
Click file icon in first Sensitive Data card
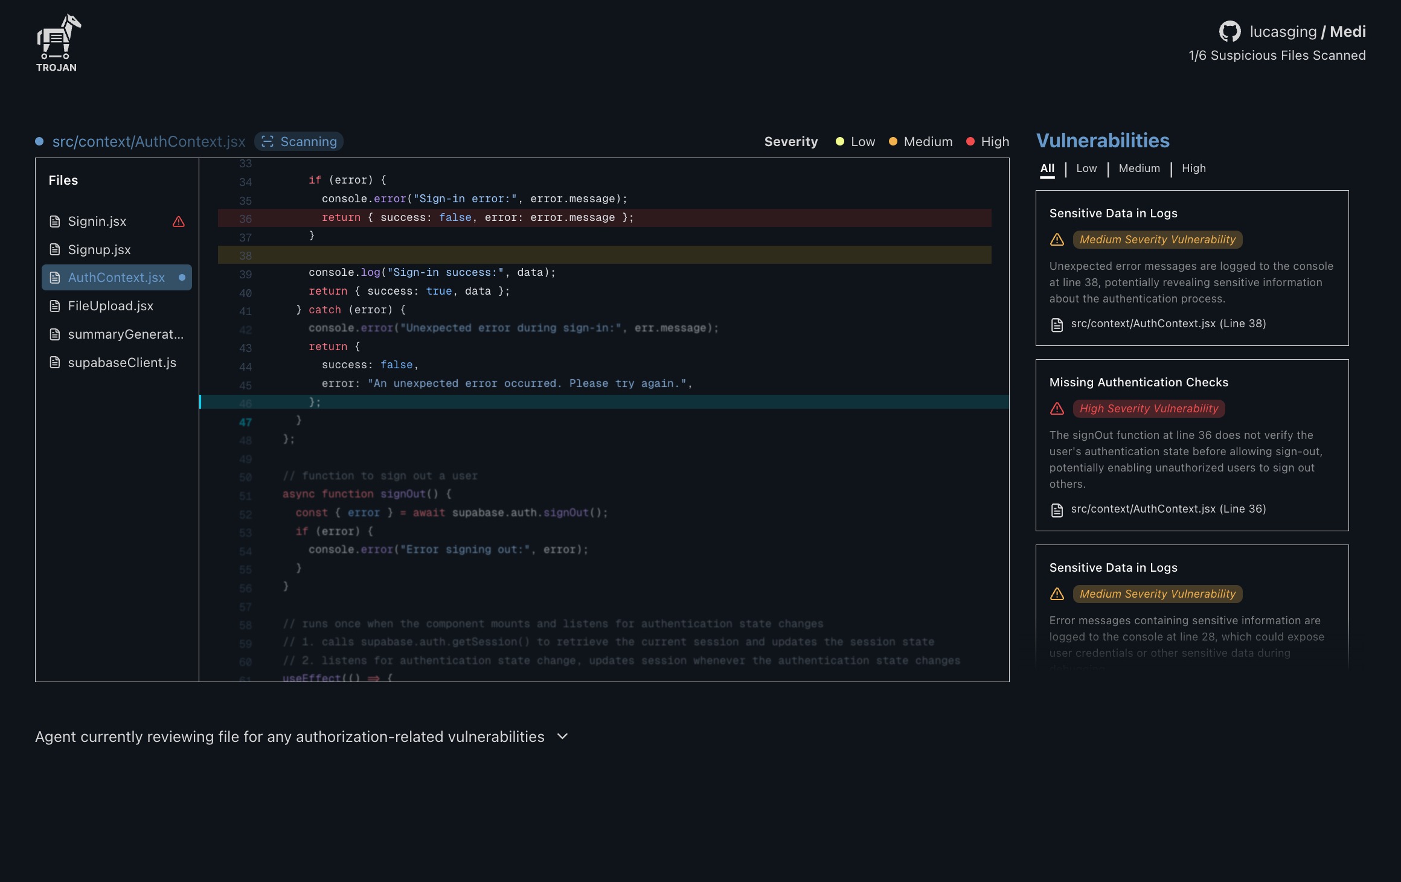1057,324
